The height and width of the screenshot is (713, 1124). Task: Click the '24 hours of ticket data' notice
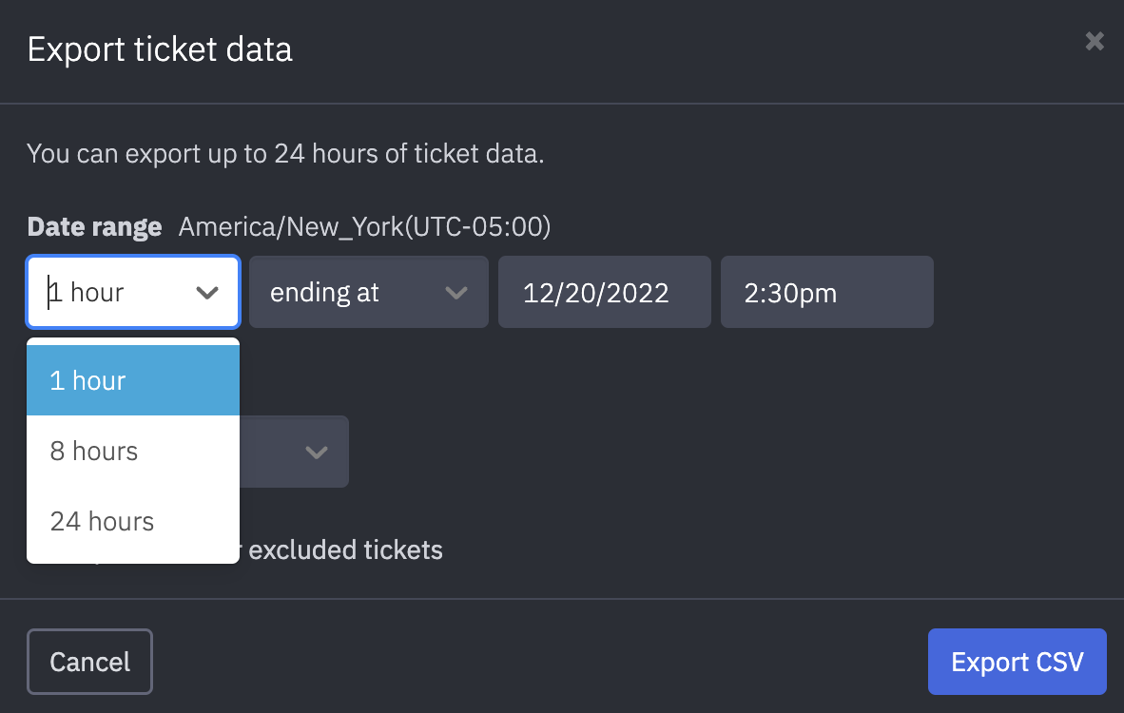(285, 153)
